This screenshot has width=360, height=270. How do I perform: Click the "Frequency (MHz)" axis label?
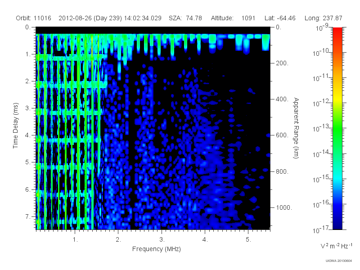pyautogui.click(x=156, y=249)
